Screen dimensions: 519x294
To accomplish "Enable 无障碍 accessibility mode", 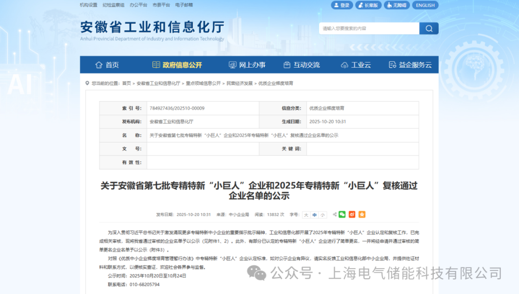I will tap(396, 5).
